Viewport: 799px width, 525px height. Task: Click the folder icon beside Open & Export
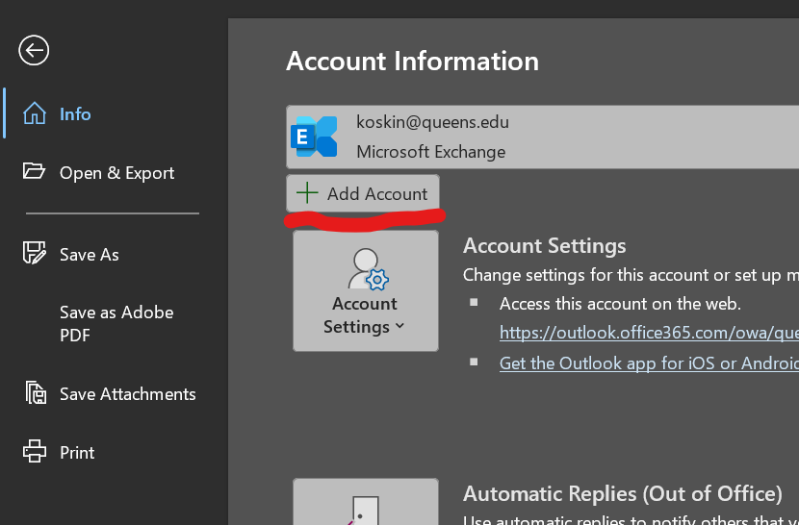click(x=34, y=171)
